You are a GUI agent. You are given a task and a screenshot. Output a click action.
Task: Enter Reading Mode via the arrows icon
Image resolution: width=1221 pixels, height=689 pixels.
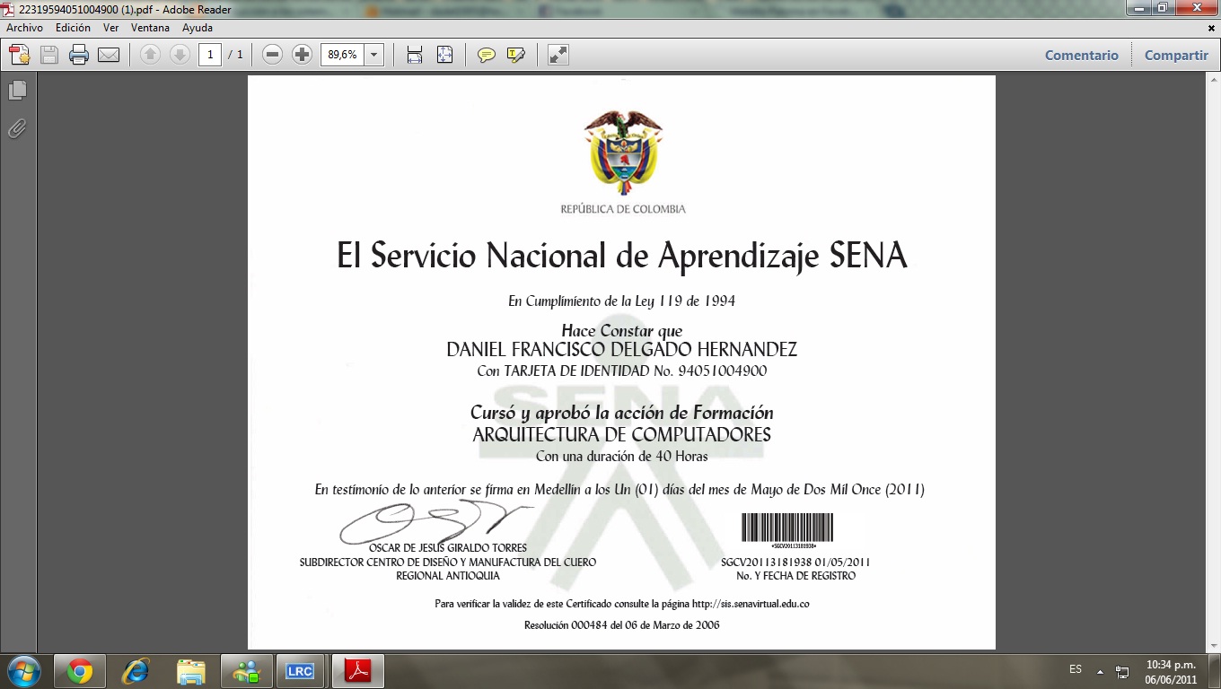click(557, 54)
